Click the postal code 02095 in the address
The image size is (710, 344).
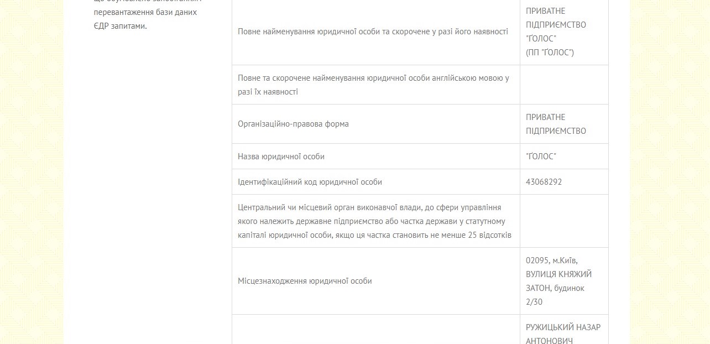pyautogui.click(x=536, y=260)
